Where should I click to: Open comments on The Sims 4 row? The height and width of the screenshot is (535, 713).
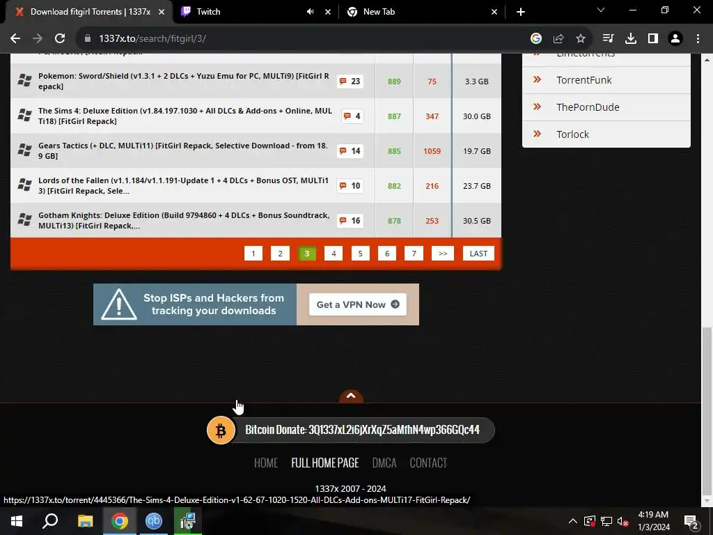click(x=352, y=116)
